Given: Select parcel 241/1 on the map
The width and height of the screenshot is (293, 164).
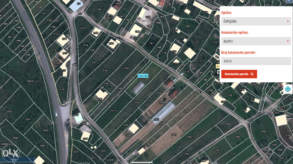Looking at the screenshot, I should pos(114,111).
